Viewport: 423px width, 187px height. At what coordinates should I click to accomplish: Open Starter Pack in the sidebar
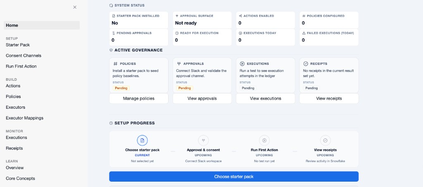[18, 45]
